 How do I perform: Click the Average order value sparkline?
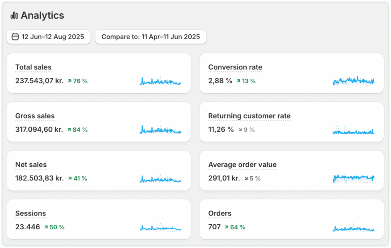pos(353,178)
